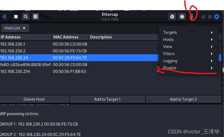
Task: Sort by the MAC Address column header
Action: click(x=70, y=37)
